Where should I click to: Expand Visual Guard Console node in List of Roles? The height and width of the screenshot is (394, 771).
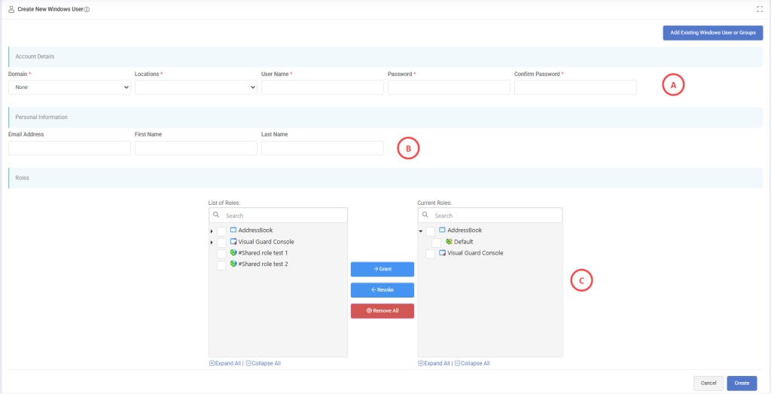point(212,243)
